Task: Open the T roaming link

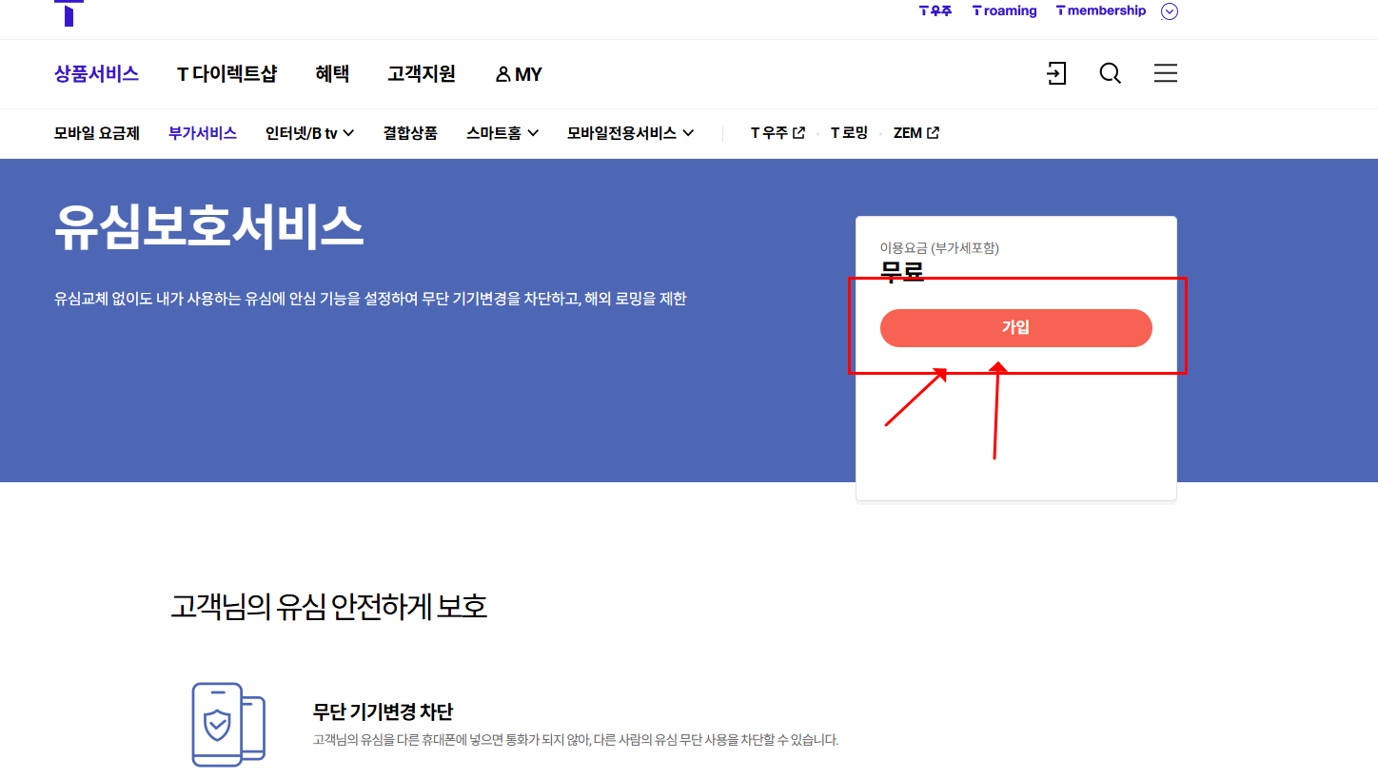Action: click(1004, 11)
